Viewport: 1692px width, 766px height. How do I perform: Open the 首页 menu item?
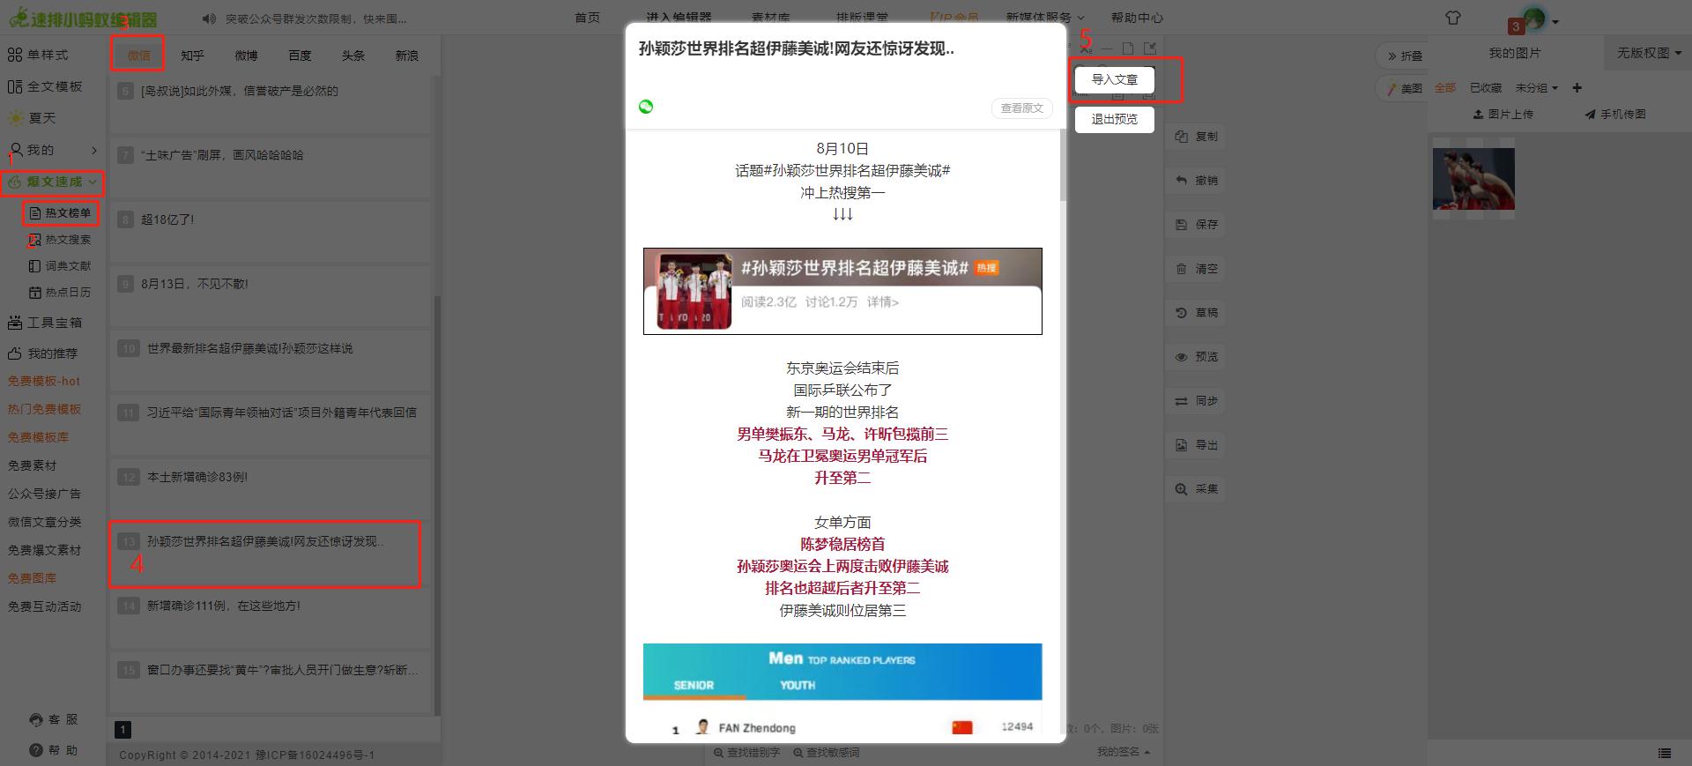[x=587, y=18]
